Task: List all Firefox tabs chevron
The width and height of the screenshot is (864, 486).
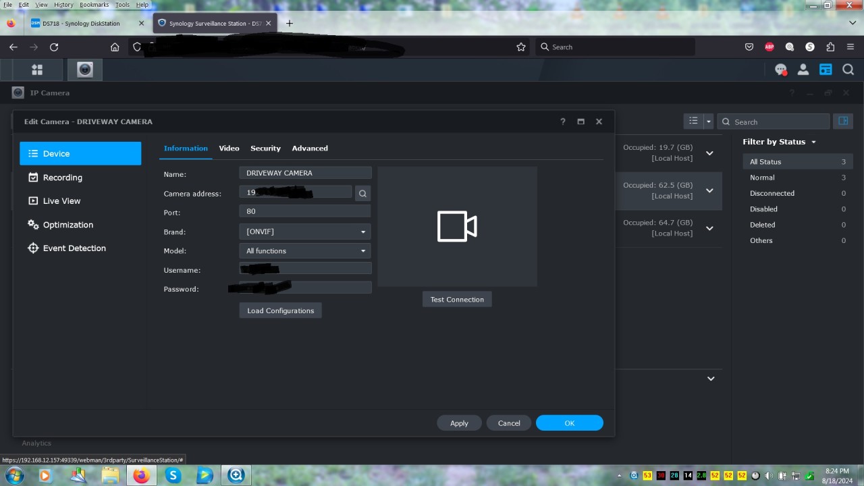Action: click(853, 23)
